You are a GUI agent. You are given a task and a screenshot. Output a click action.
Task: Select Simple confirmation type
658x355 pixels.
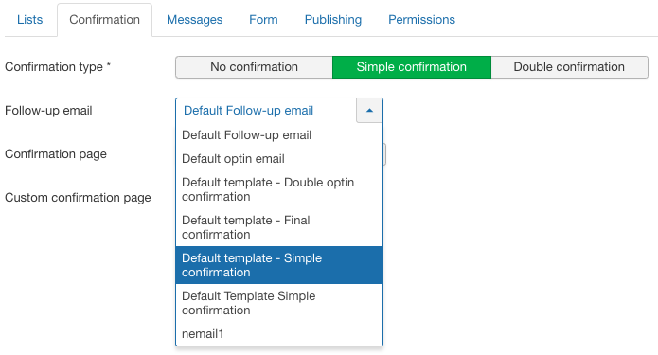tap(412, 67)
